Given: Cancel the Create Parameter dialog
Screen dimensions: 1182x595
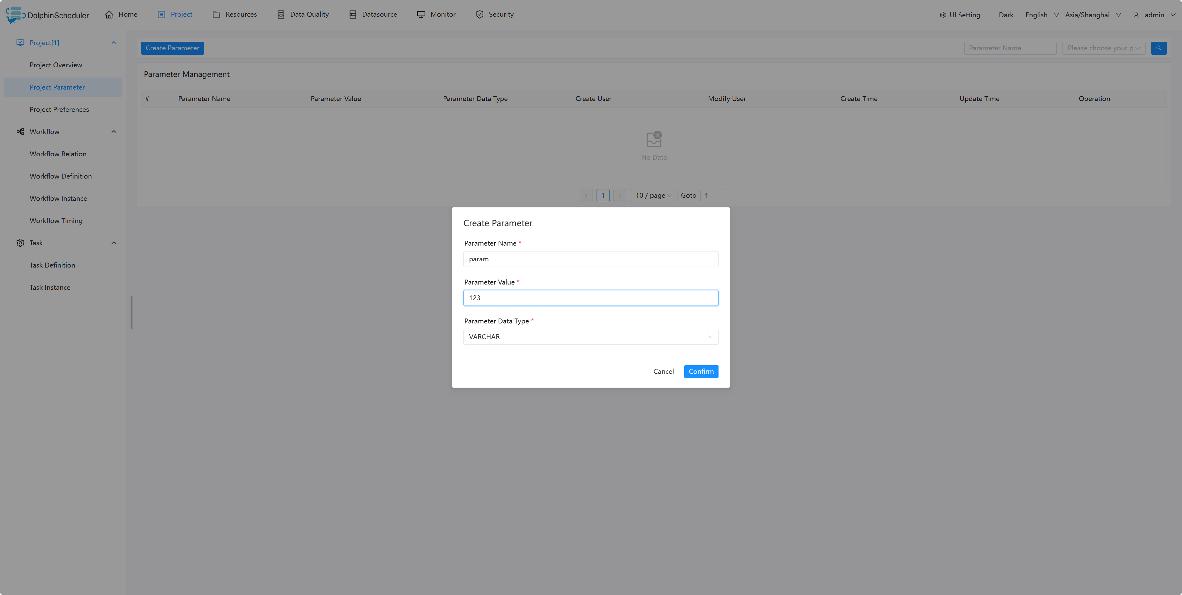Looking at the screenshot, I should (x=663, y=371).
